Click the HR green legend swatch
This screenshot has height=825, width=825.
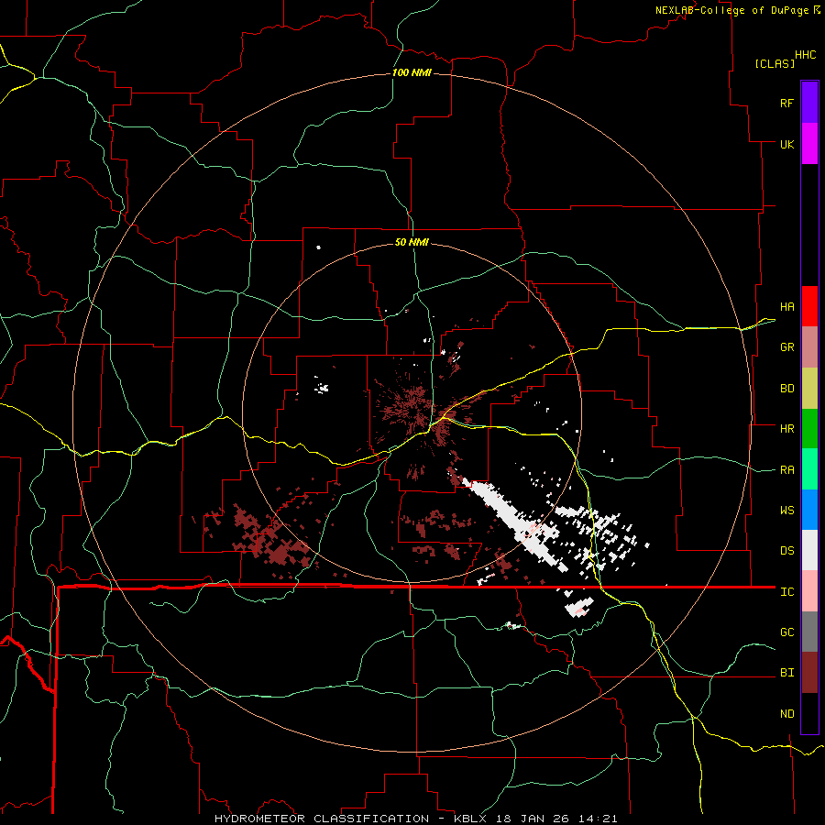809,428
